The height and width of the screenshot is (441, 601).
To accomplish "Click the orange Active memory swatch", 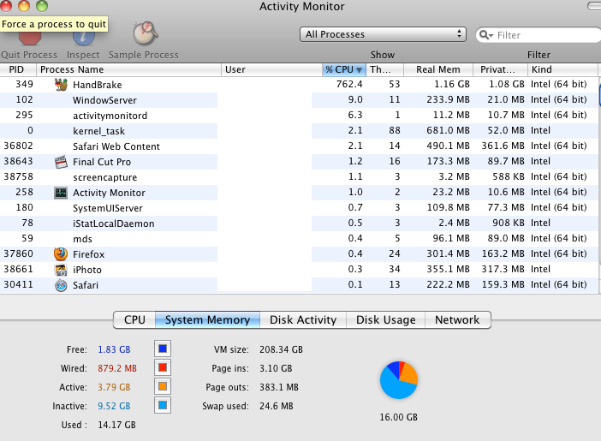I will pyautogui.click(x=163, y=386).
